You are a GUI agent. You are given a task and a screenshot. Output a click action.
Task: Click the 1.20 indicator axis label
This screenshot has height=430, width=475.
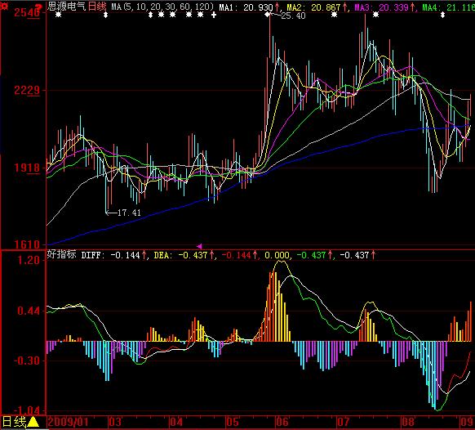point(29,260)
